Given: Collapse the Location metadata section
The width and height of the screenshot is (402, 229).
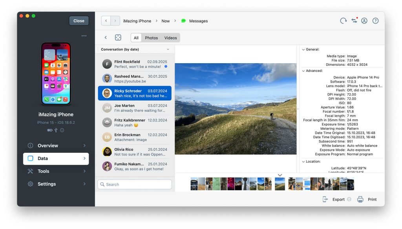Looking at the screenshot, I should (303, 161).
